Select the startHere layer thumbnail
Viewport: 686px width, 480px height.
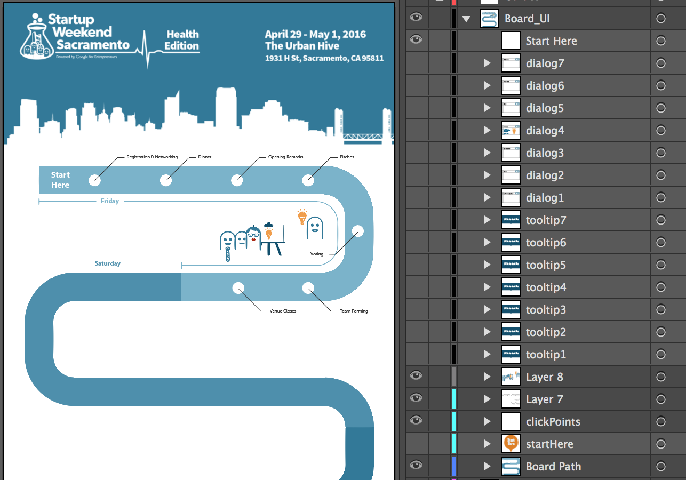[x=511, y=444]
